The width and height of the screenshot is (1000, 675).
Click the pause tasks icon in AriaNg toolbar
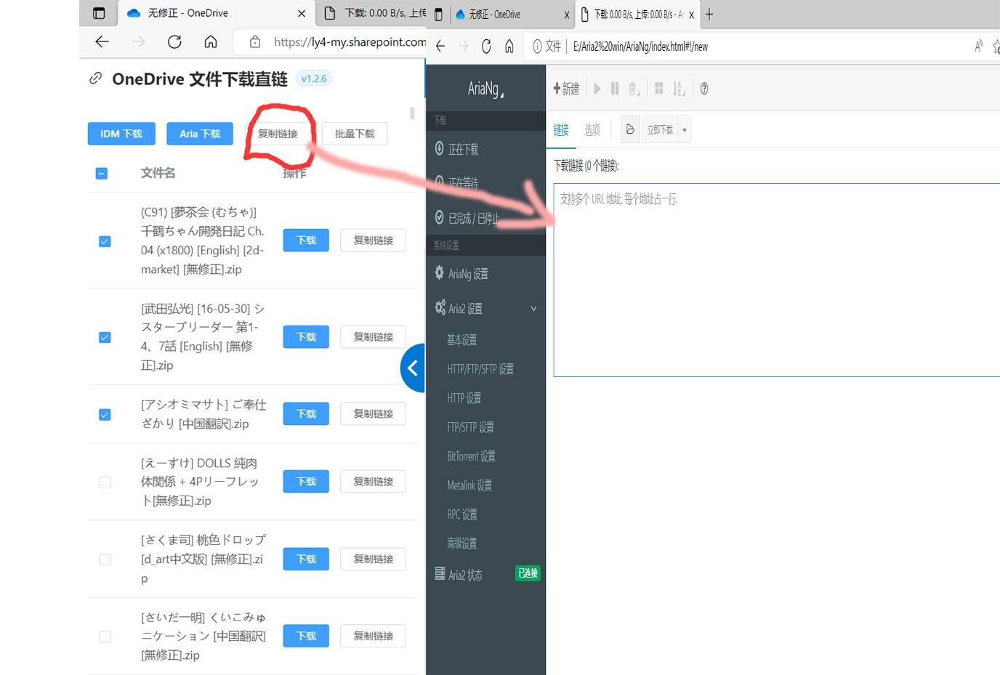615,89
